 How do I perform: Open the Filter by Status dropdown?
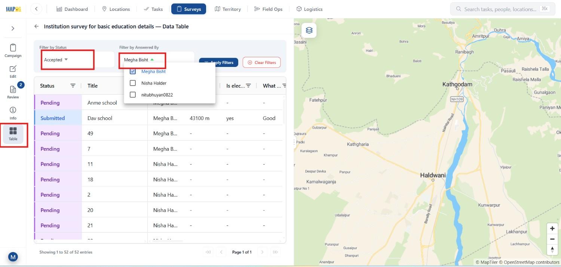click(x=77, y=60)
